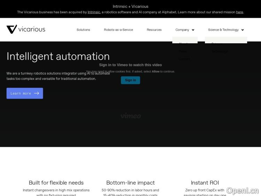Click the 'here' link in top banner
The width and height of the screenshot is (261, 196).
pyautogui.click(x=239, y=12)
